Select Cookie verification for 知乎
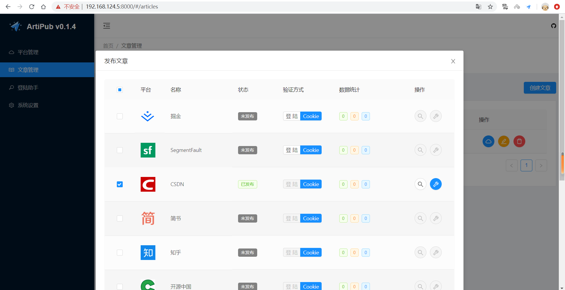 click(x=311, y=253)
